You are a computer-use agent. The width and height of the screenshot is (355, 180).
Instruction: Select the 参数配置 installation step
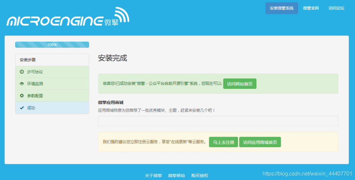coord(52,96)
